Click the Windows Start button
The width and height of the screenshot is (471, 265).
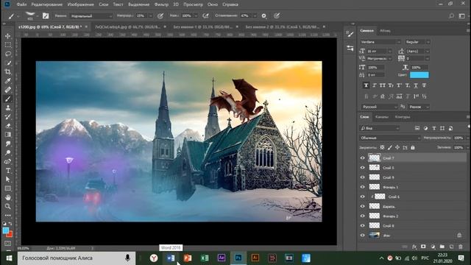pos(9,258)
